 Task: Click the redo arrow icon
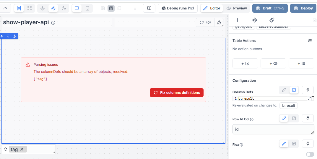5,8
